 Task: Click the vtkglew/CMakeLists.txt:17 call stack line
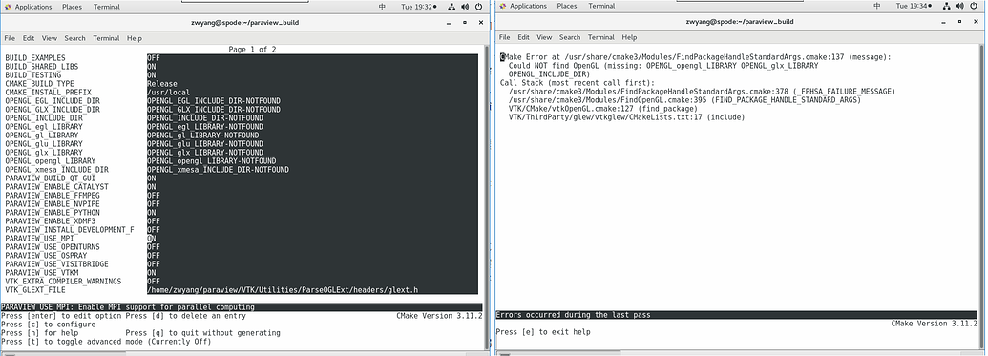(x=626, y=117)
